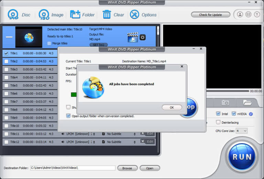Screen dimensions: 264x179
Task: Clear the loaded title list
Action: pyautogui.click(x=113, y=15)
